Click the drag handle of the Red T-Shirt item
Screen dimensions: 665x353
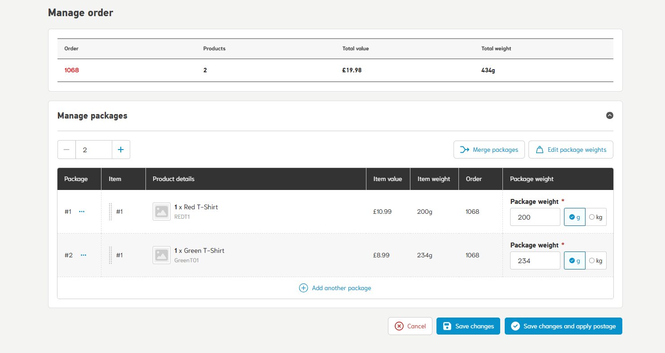point(110,212)
